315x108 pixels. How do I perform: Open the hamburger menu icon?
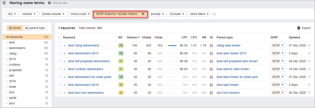click(4, 3)
